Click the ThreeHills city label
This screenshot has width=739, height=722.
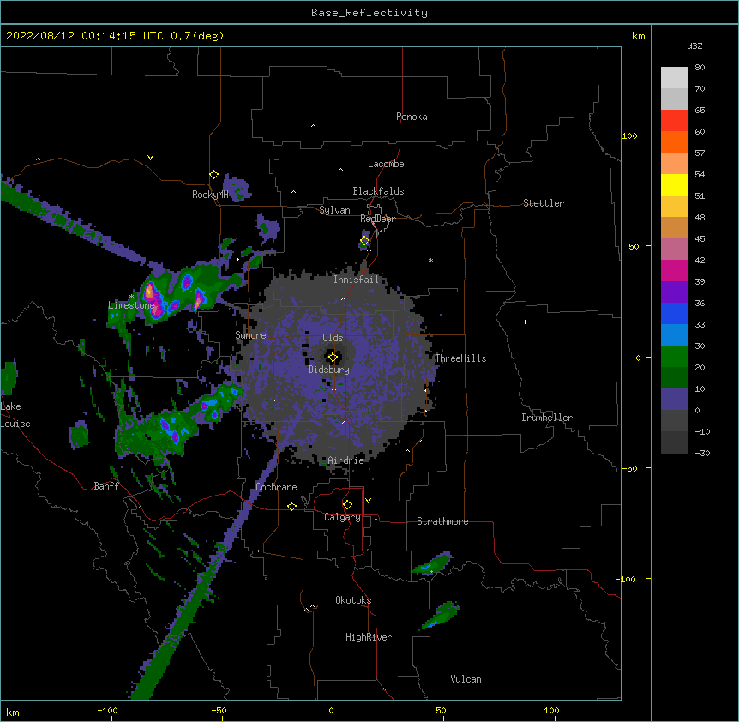[x=460, y=358]
